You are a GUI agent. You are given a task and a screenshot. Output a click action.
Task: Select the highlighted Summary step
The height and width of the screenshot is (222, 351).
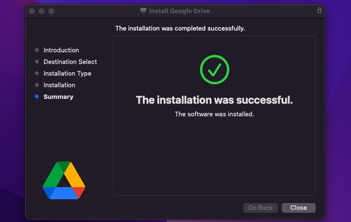(59, 97)
